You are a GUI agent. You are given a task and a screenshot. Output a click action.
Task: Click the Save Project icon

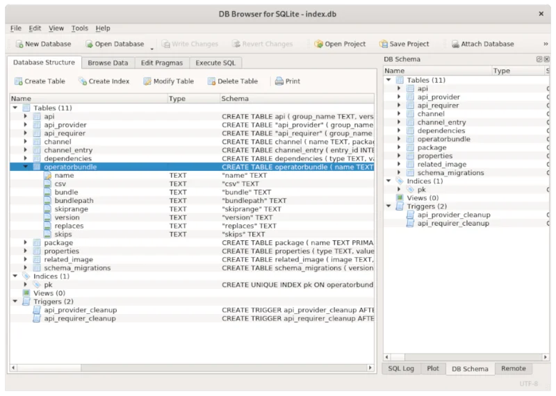click(384, 44)
